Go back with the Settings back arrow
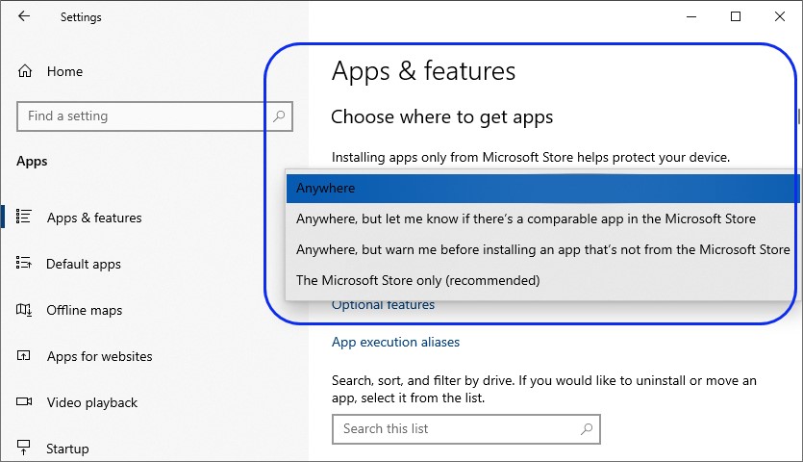 coord(23,16)
